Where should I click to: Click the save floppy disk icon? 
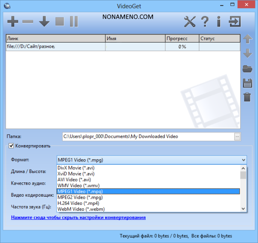[x=247, y=83]
